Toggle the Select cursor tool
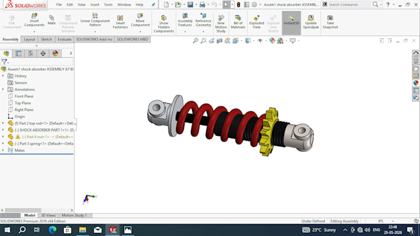Viewport: 420px width, 236px height. [x=226, y=4]
